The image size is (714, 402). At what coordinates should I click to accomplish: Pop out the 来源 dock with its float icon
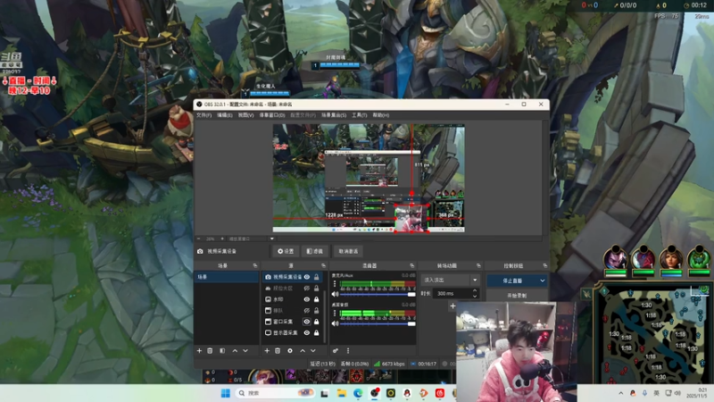click(323, 265)
